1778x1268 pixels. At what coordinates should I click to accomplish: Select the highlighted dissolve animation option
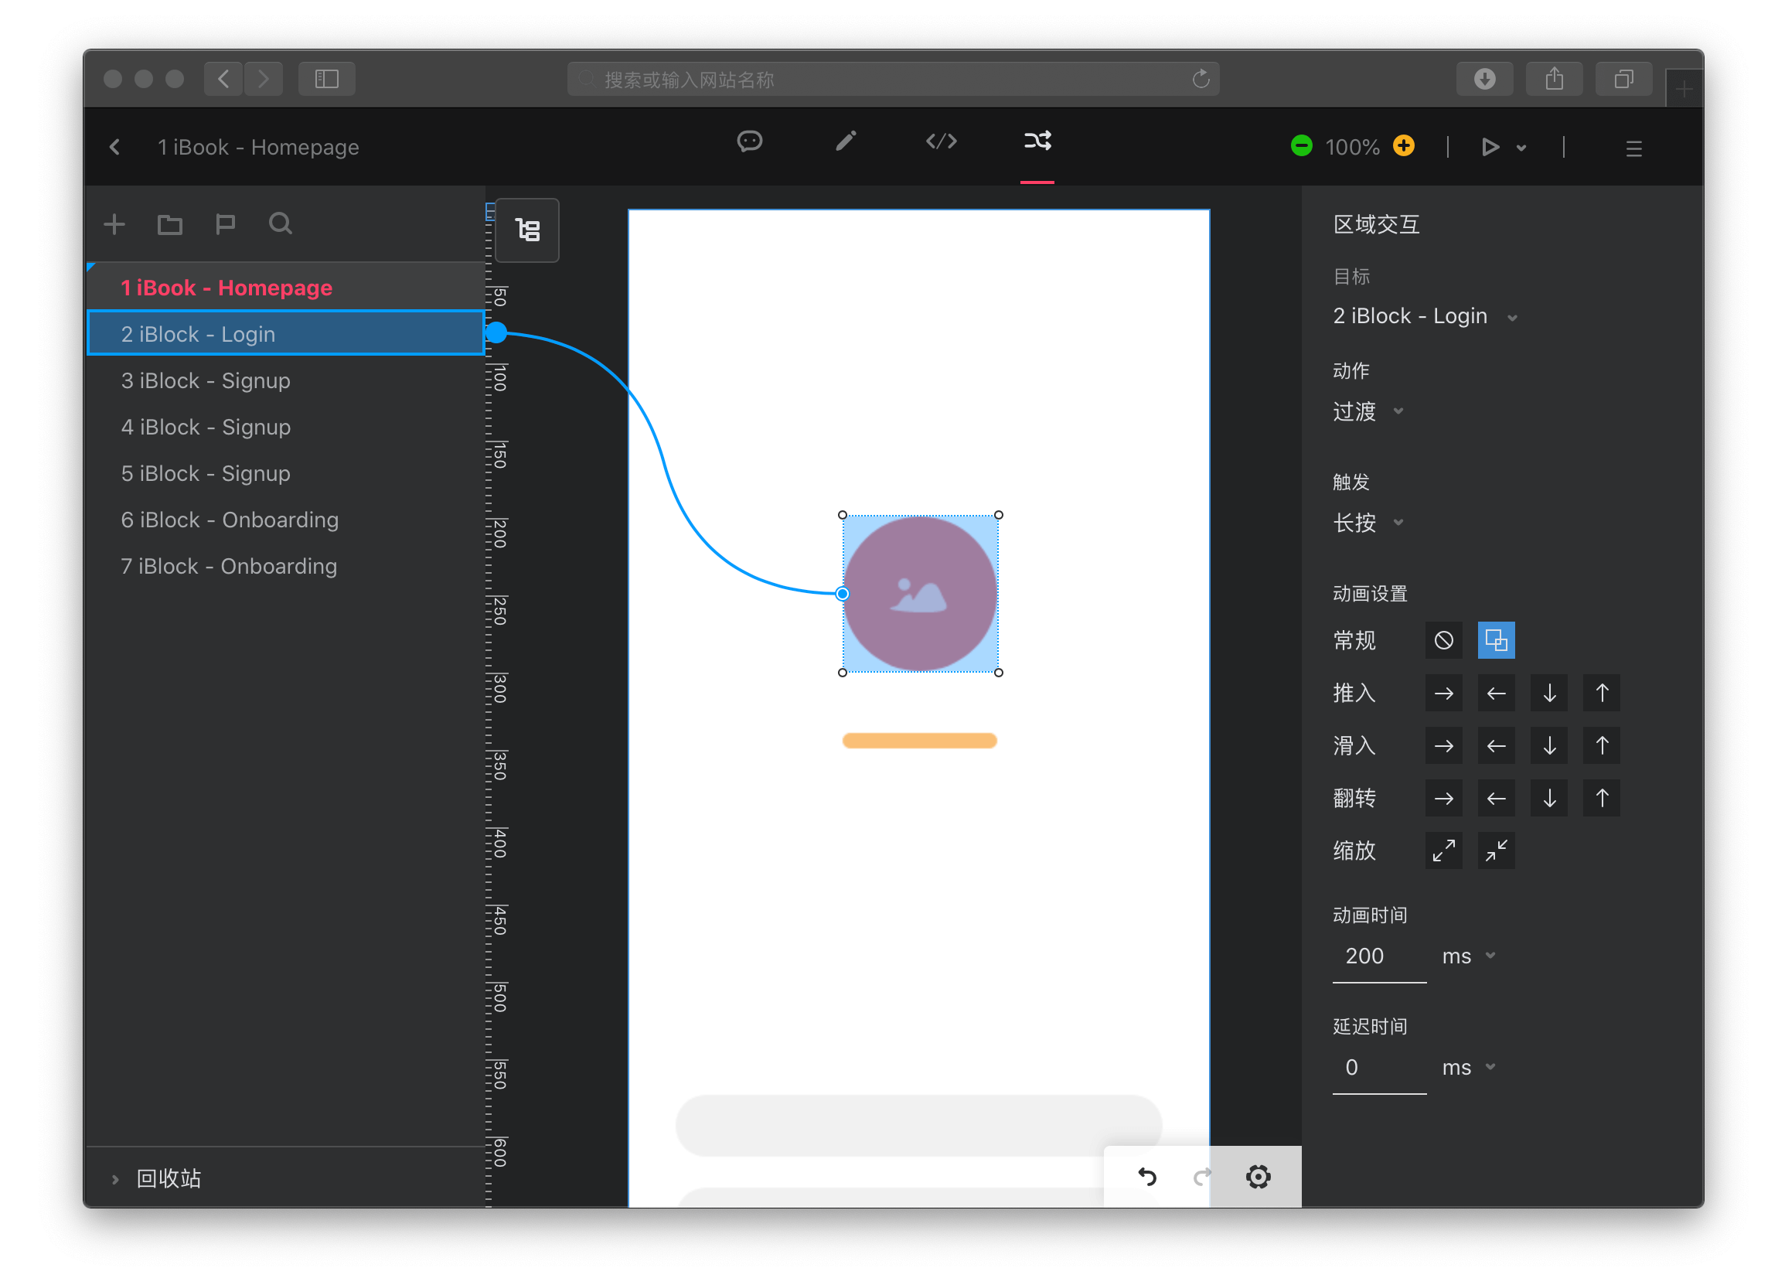(1496, 641)
